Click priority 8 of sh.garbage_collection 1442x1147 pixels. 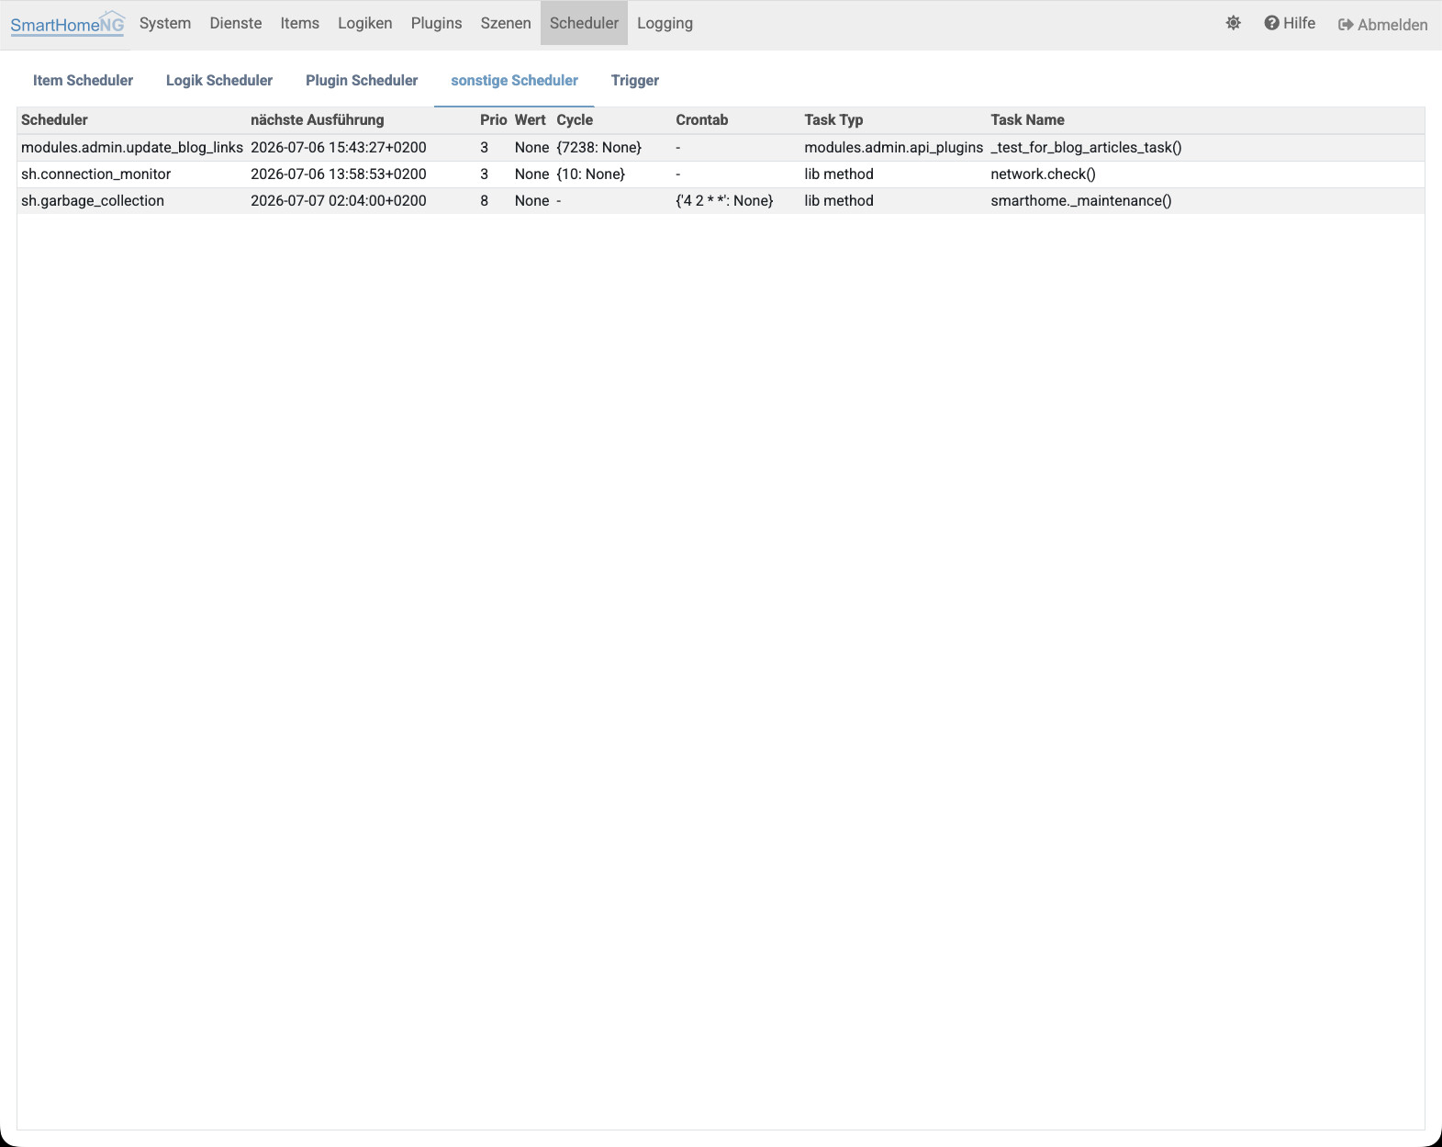click(x=485, y=200)
